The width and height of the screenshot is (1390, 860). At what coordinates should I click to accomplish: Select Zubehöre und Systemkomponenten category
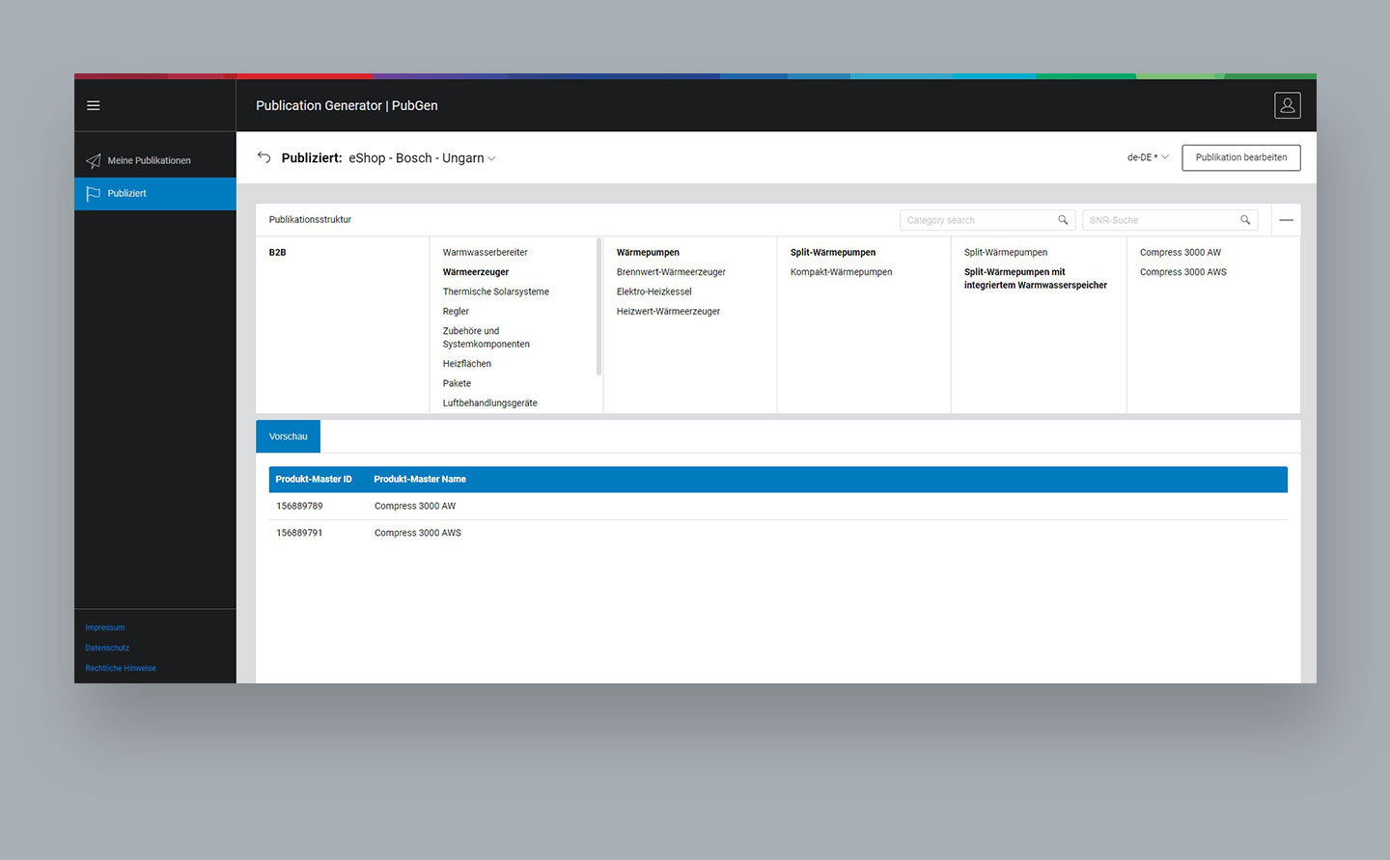point(486,337)
